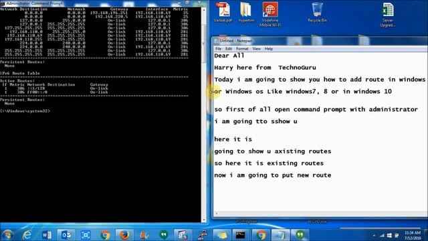This screenshot has height=241, width=428.
Task: Open Notepad Format menu
Action: (242, 49)
